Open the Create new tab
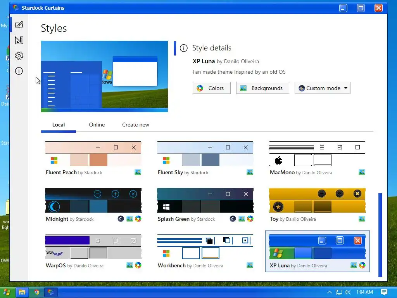Image resolution: width=397 pixels, height=298 pixels. 135,125
